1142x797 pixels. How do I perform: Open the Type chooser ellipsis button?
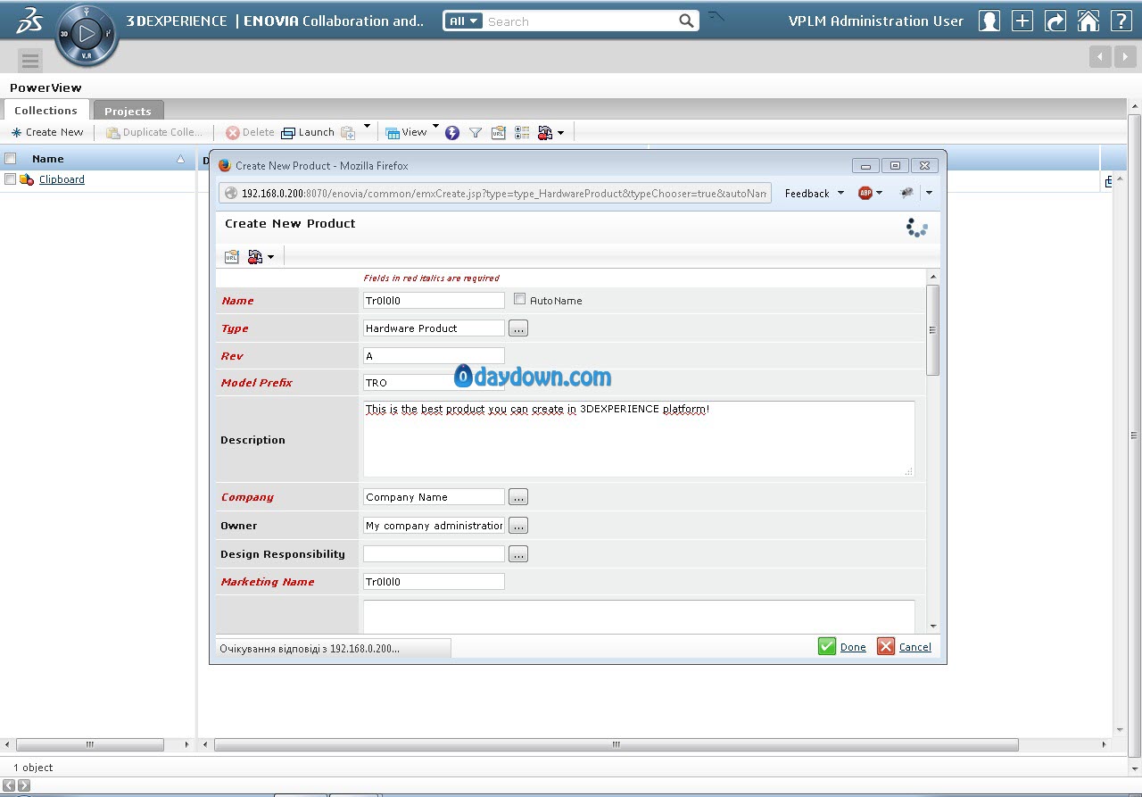point(518,328)
